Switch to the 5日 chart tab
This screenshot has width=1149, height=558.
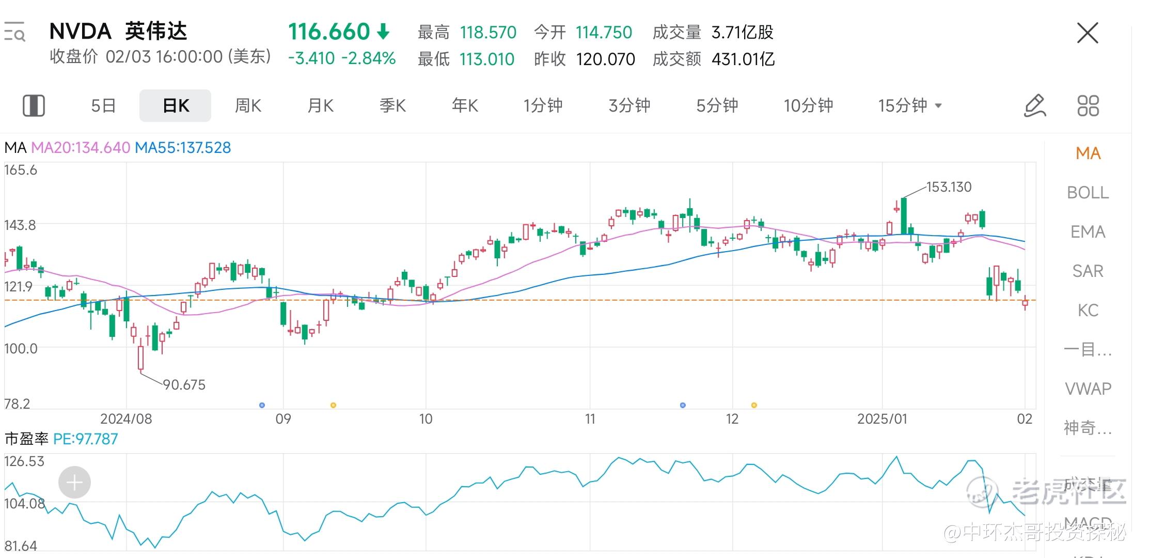pyautogui.click(x=103, y=105)
